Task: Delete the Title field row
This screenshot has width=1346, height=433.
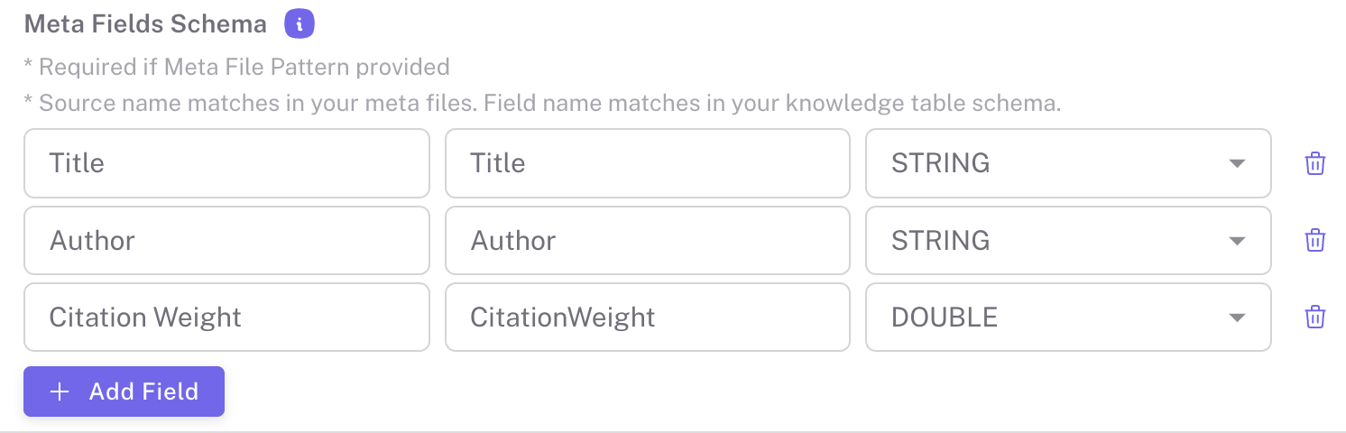Action: click(x=1315, y=163)
